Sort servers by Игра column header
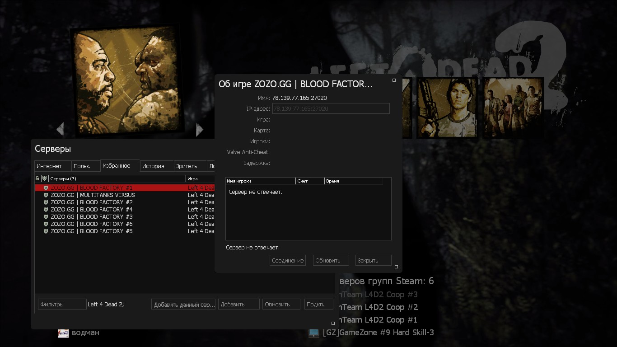 tap(200, 178)
